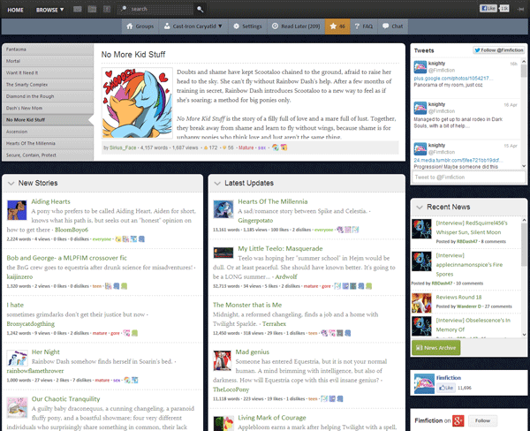Viewport: 530px width, 431px height.
Task: Open the No More Kid Stuff title
Action: (x=133, y=55)
